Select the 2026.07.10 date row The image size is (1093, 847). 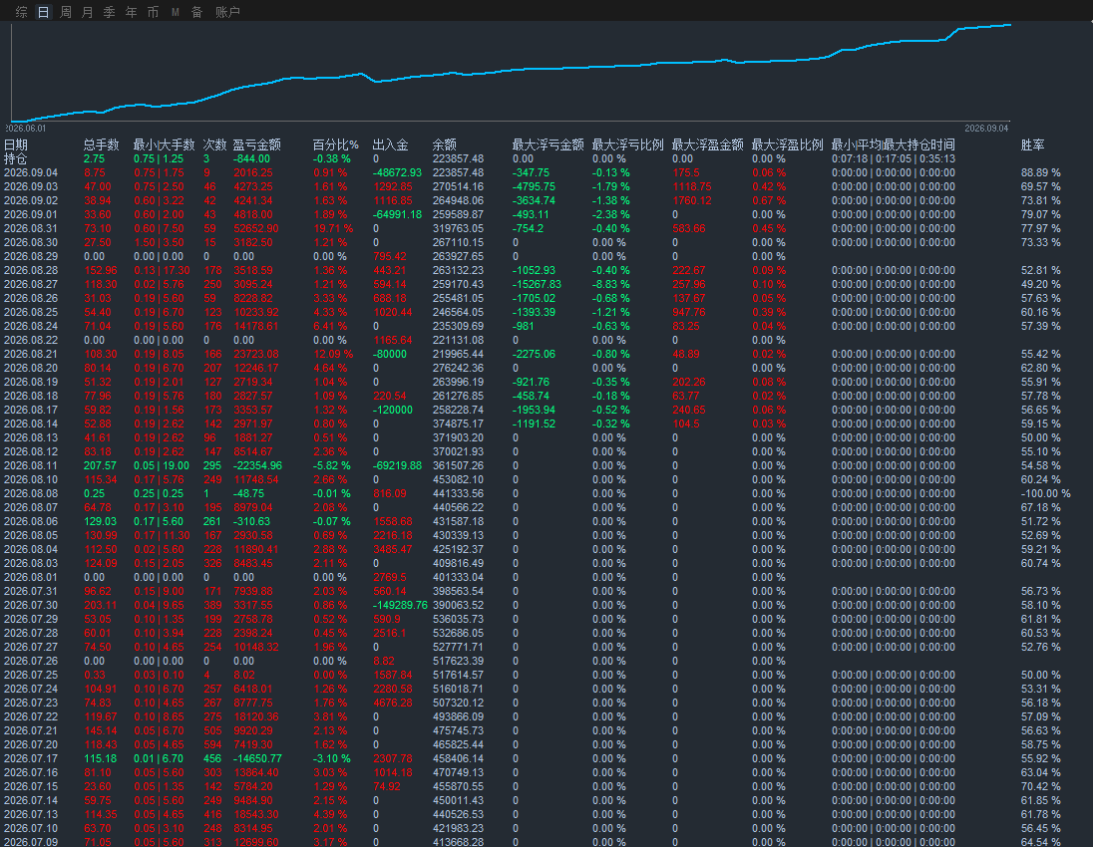click(31, 827)
